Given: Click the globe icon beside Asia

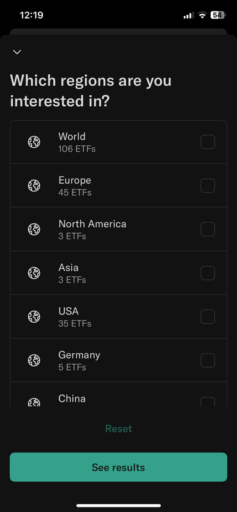Looking at the screenshot, I should [34, 273].
